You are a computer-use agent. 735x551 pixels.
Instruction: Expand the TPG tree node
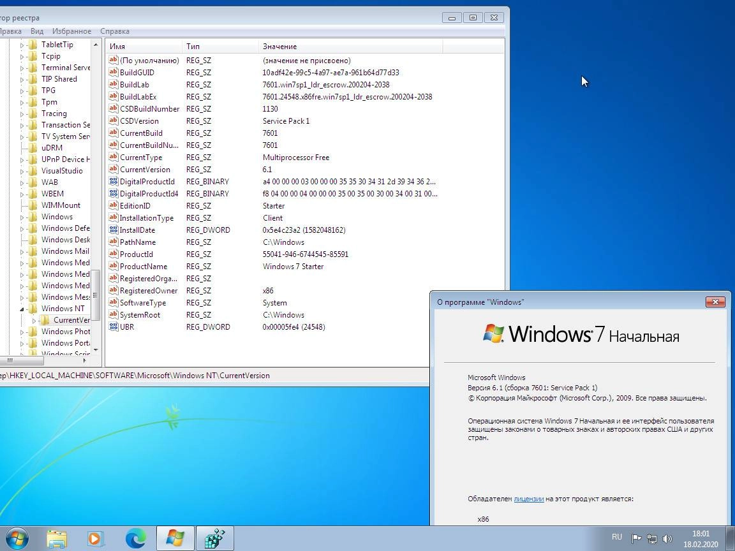22,91
